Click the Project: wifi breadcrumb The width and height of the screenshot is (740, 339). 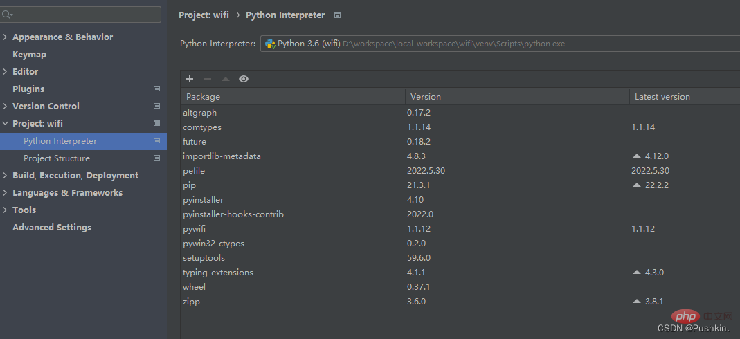pos(204,15)
